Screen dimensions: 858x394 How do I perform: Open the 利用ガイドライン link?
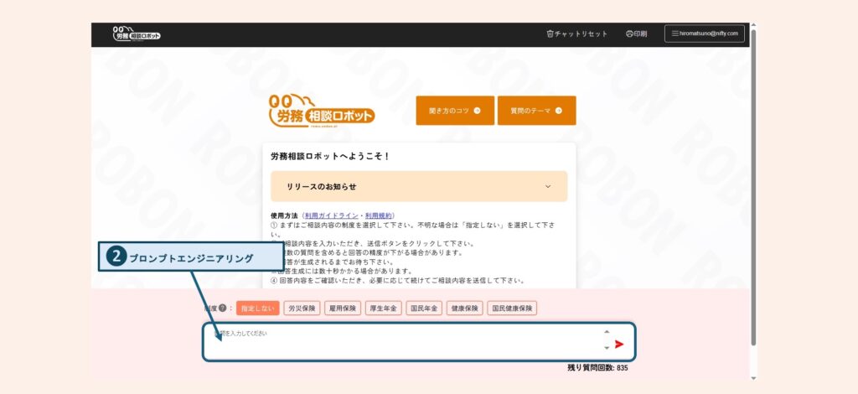pyautogui.click(x=332, y=215)
